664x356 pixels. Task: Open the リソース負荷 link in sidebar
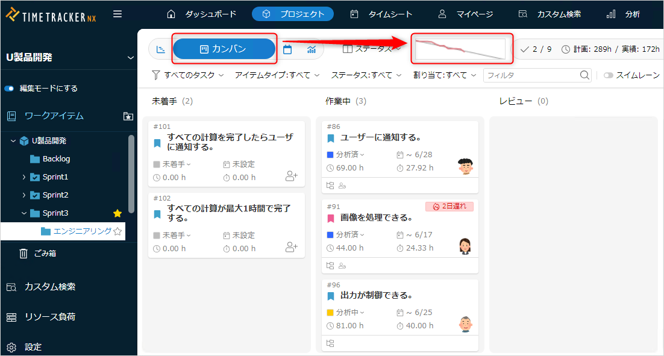(x=49, y=317)
